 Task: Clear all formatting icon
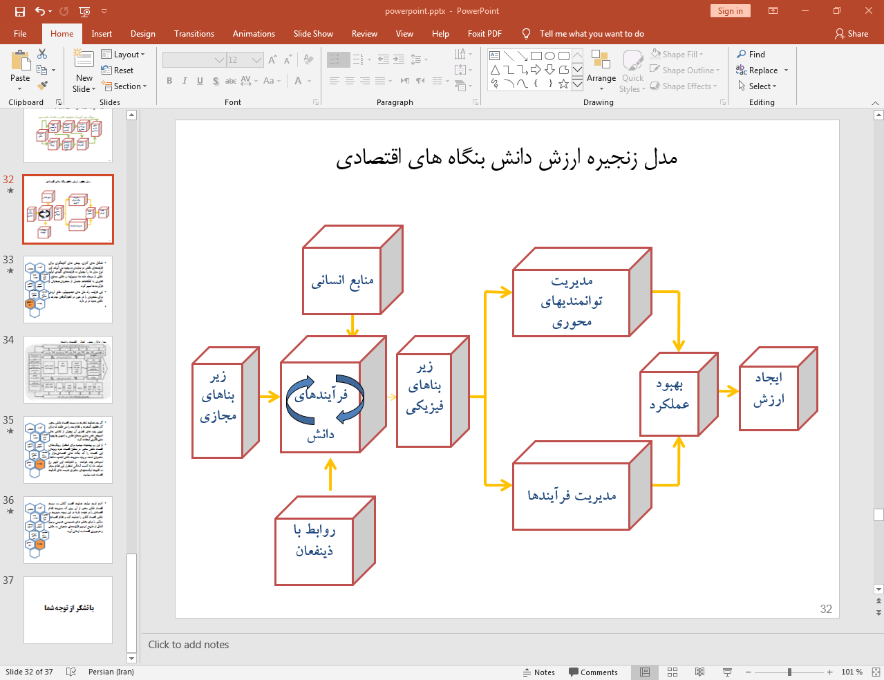click(308, 60)
